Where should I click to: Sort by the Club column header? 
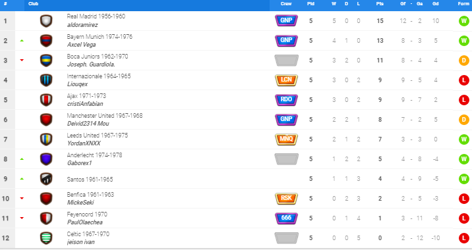pos(33,4)
